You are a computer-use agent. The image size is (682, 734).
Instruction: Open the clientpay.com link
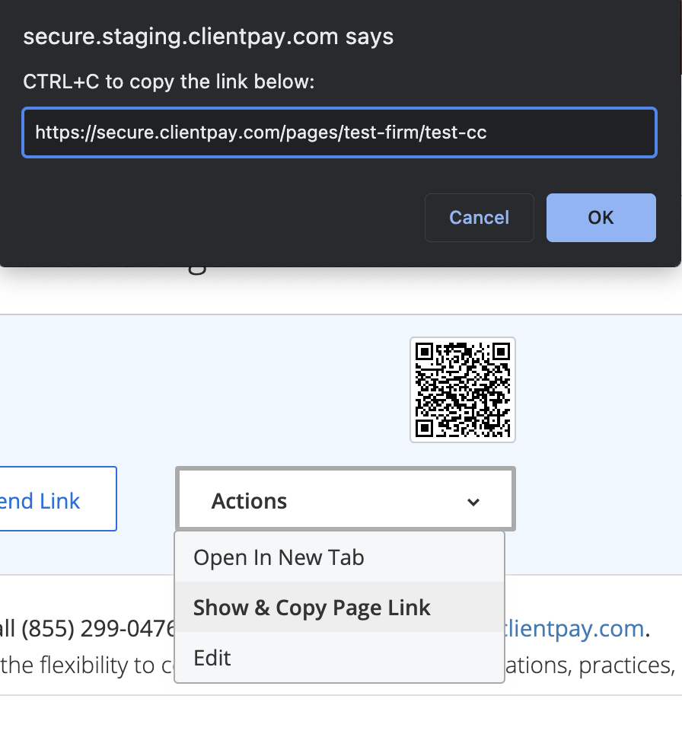(x=575, y=628)
